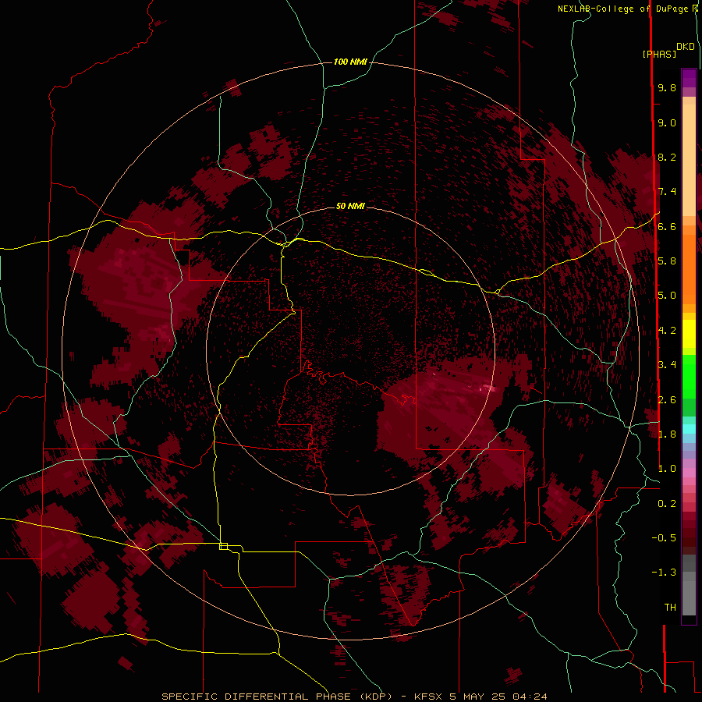Pick the pale peach colorbar segment
Screen dimensions: 702x702
click(689, 161)
